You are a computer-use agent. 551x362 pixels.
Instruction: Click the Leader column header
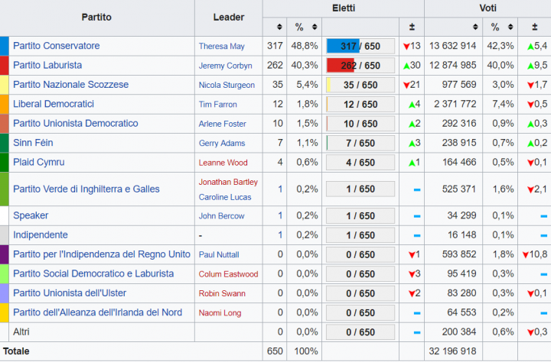click(x=229, y=18)
